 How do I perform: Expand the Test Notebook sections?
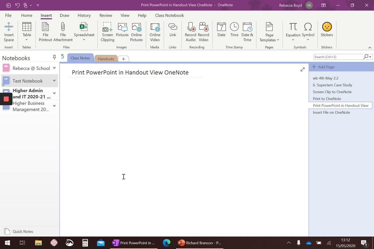coord(54,81)
